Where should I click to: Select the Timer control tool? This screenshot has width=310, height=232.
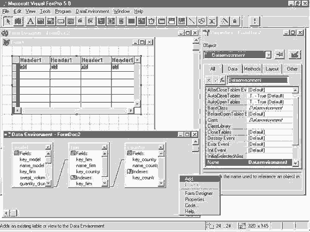click(x=151, y=21)
